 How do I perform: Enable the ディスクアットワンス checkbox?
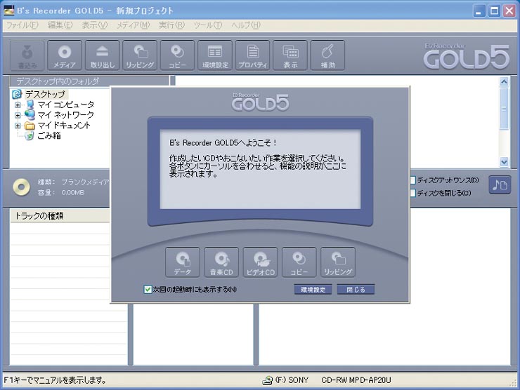click(x=413, y=180)
